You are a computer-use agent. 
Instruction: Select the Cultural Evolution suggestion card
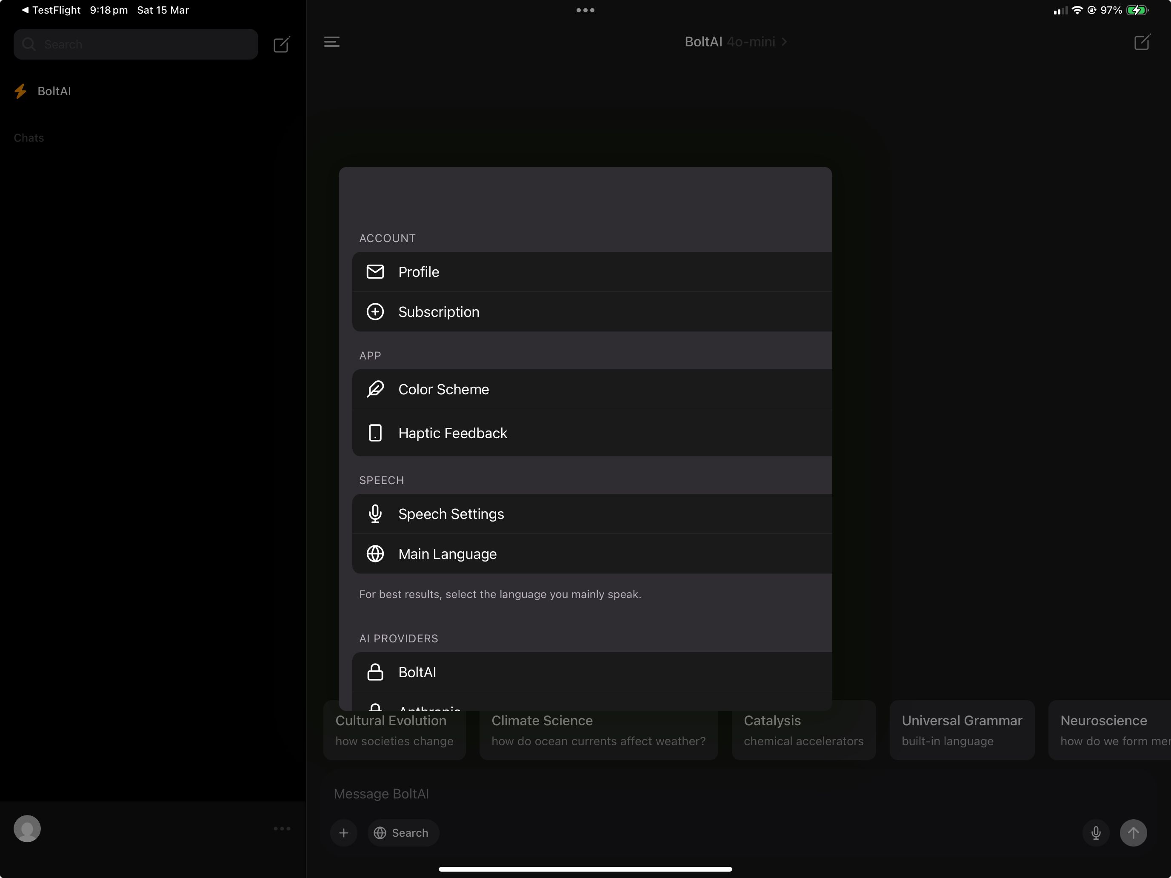tap(395, 730)
